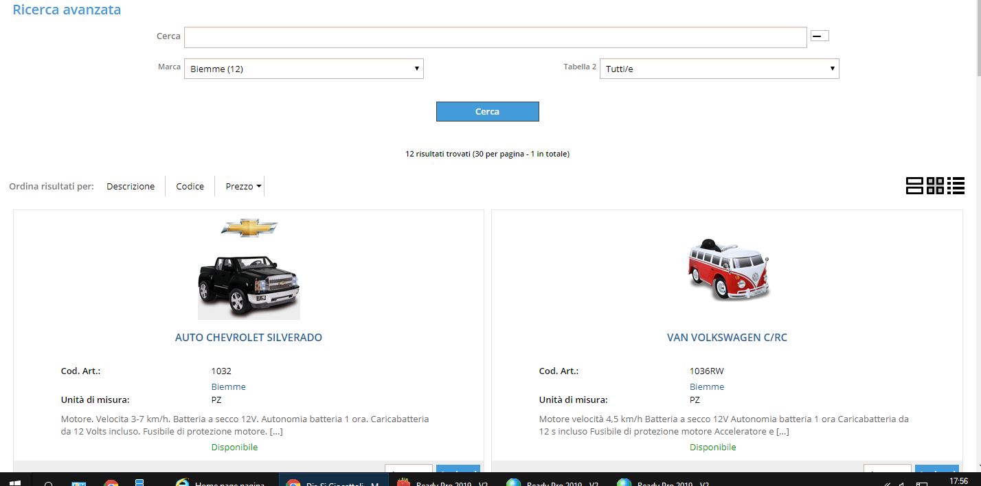Viewport: 981px width, 486px height.
Task: Click the 'Ordina risultati per:' label
Action: point(52,186)
